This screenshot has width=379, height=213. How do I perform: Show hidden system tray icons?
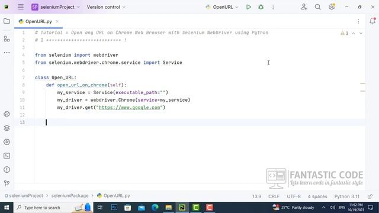coord(324,208)
